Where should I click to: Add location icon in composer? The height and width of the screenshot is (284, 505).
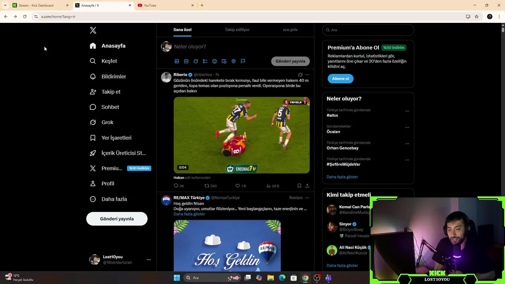pyautogui.click(x=234, y=61)
